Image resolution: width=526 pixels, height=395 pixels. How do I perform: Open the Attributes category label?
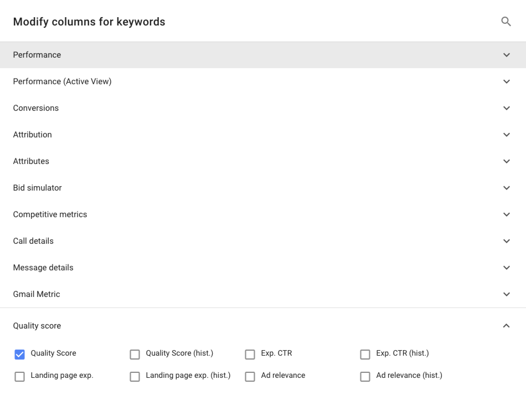pos(31,161)
